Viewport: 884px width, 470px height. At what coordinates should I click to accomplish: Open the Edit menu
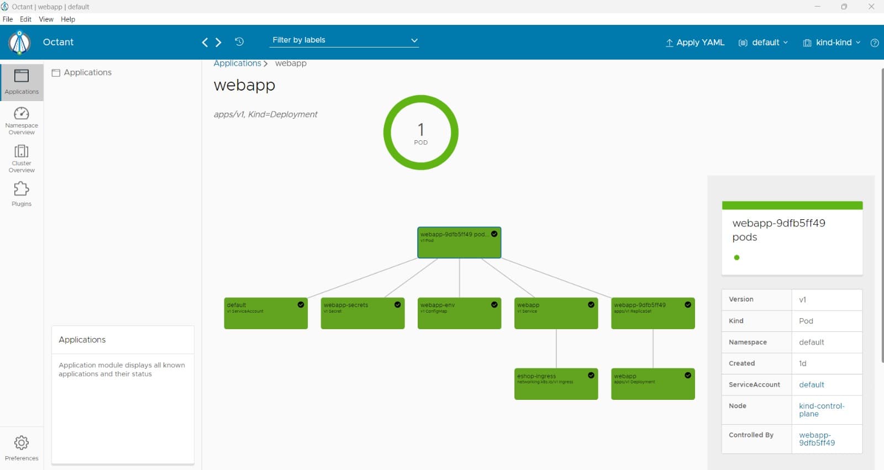[25, 19]
